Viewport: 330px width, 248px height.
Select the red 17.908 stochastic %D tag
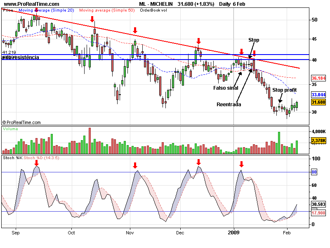[318, 213]
